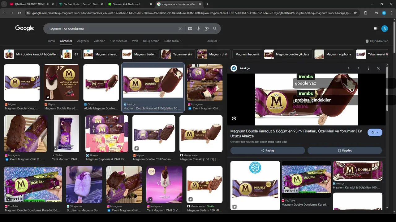Open the Chrome three-dot menu
This screenshot has height=222, width=396.
[x=392, y=13]
